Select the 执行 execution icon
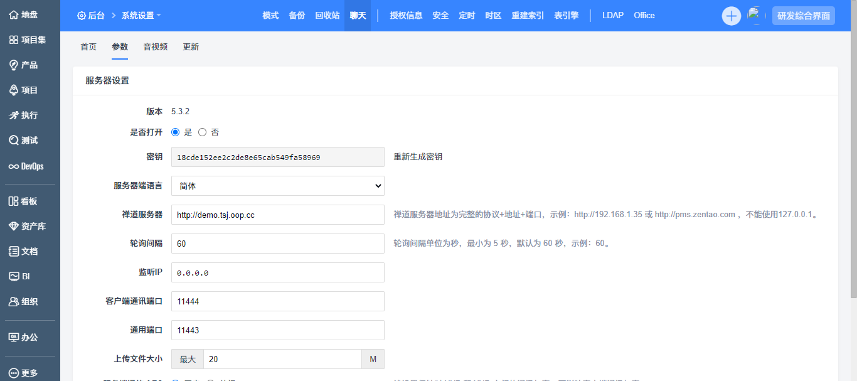The width and height of the screenshot is (857, 381). tap(14, 115)
